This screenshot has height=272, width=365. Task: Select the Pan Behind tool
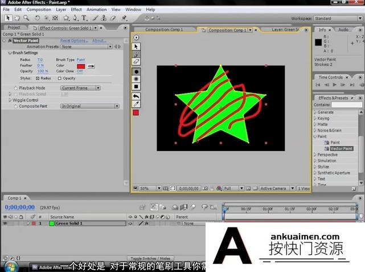[55, 18]
